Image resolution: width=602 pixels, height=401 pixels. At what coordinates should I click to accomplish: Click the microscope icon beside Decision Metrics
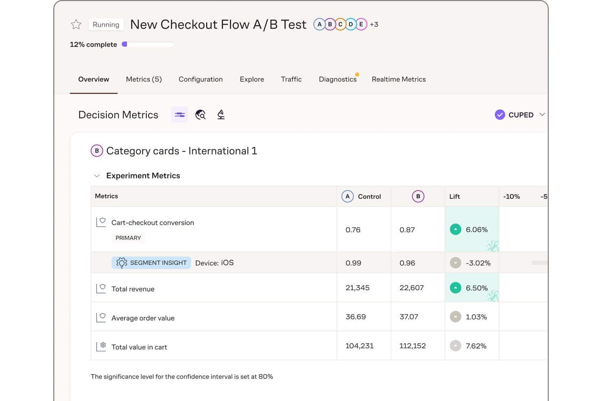221,115
